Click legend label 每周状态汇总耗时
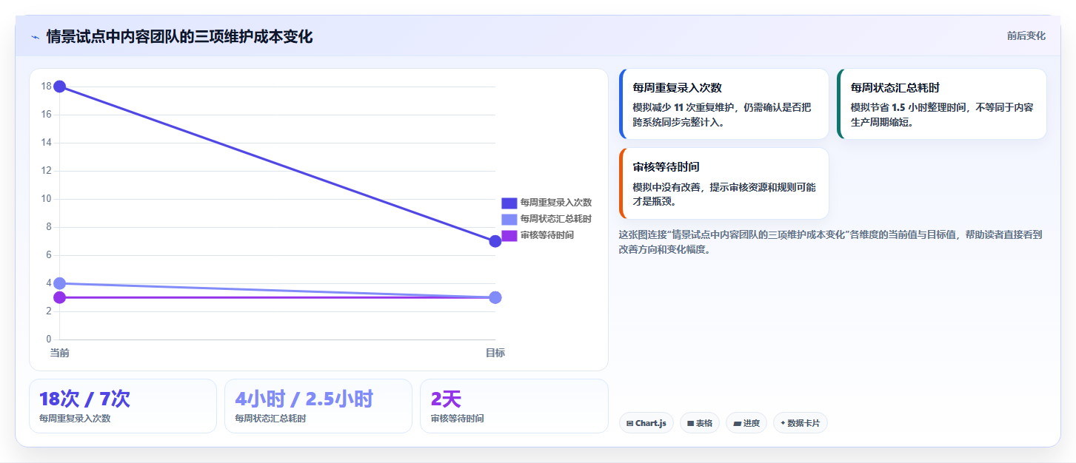The height and width of the screenshot is (463, 1076). pyautogui.click(x=556, y=219)
